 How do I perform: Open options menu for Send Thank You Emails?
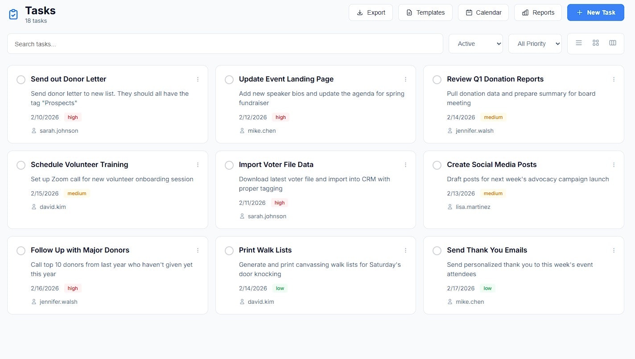pos(614,250)
